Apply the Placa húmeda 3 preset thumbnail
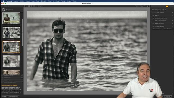Viewport: 174px width, 98px height. coord(11,32)
